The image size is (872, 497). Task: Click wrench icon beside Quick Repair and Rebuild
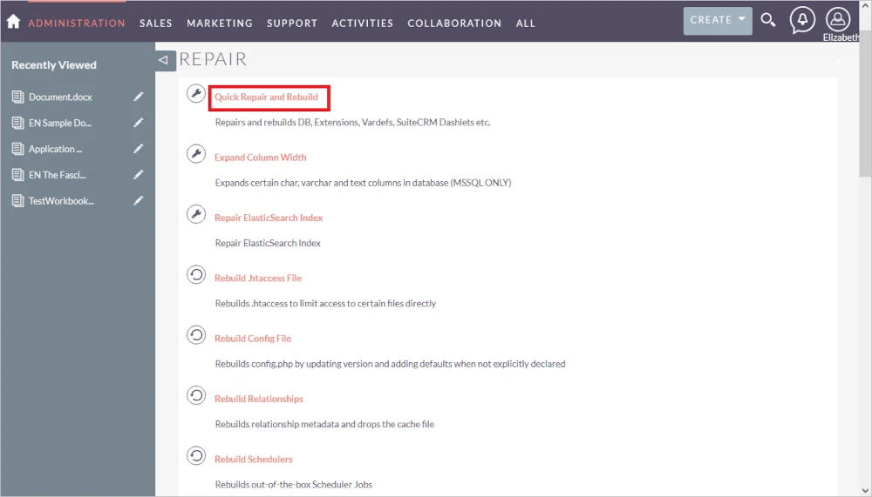pos(195,93)
